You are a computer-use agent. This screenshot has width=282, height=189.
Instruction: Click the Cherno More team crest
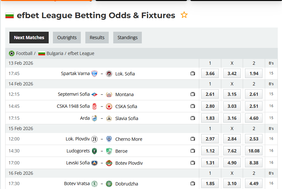(x=109, y=139)
